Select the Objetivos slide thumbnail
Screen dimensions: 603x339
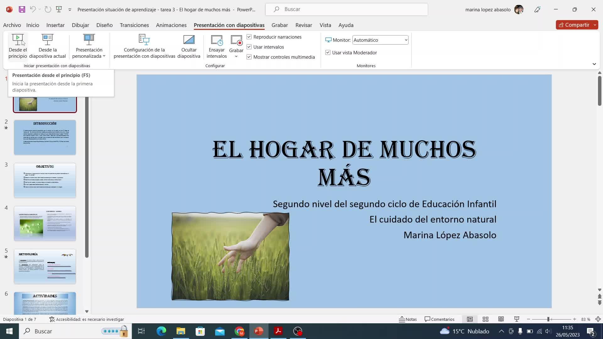tap(45, 180)
